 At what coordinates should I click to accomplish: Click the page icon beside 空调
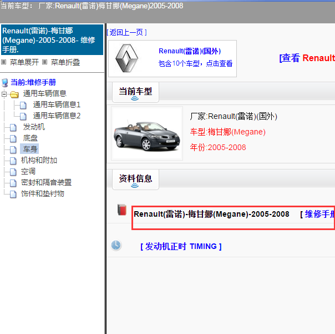point(13,172)
